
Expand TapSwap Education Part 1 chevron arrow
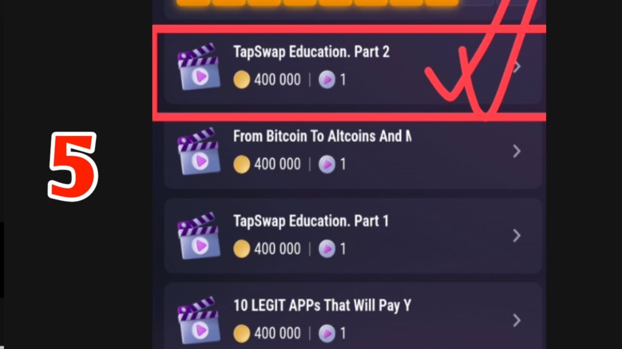[517, 236]
